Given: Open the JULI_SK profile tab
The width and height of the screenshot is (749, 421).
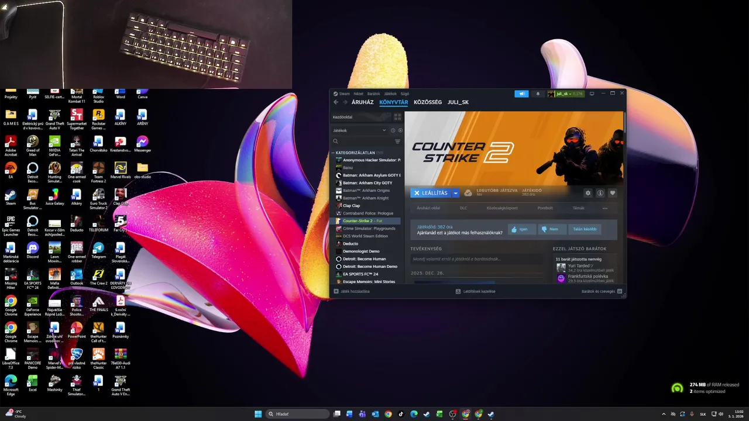Looking at the screenshot, I should point(458,102).
